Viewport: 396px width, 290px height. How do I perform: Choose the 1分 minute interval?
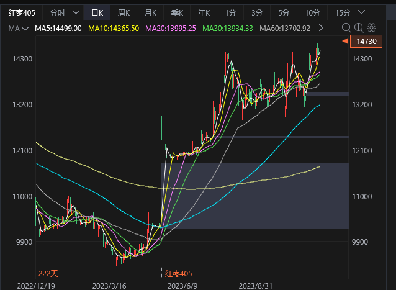231,12
